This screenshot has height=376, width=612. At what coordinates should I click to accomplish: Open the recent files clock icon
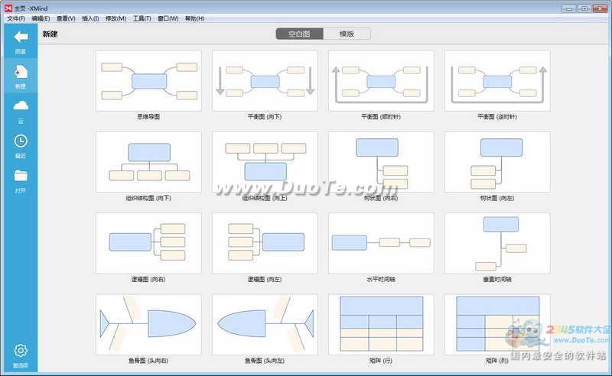tap(21, 141)
